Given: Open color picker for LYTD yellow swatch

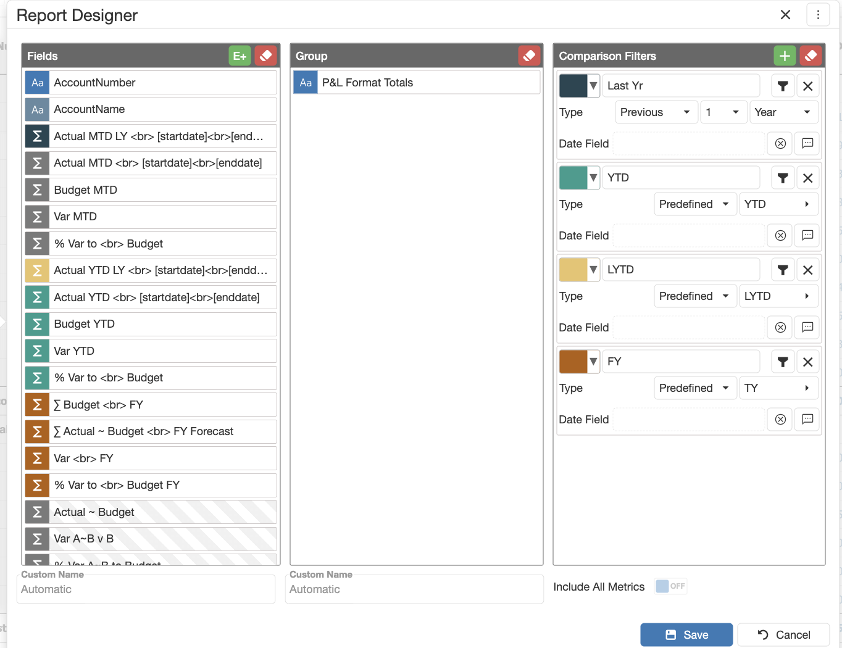Looking at the screenshot, I should [579, 270].
